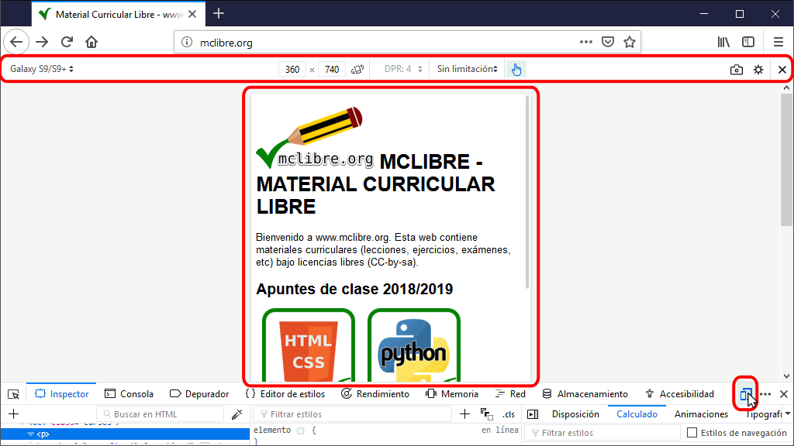Image resolution: width=794 pixels, height=446 pixels.
Task: Toggle responsive design mode icon in devtools
Action: pos(745,394)
